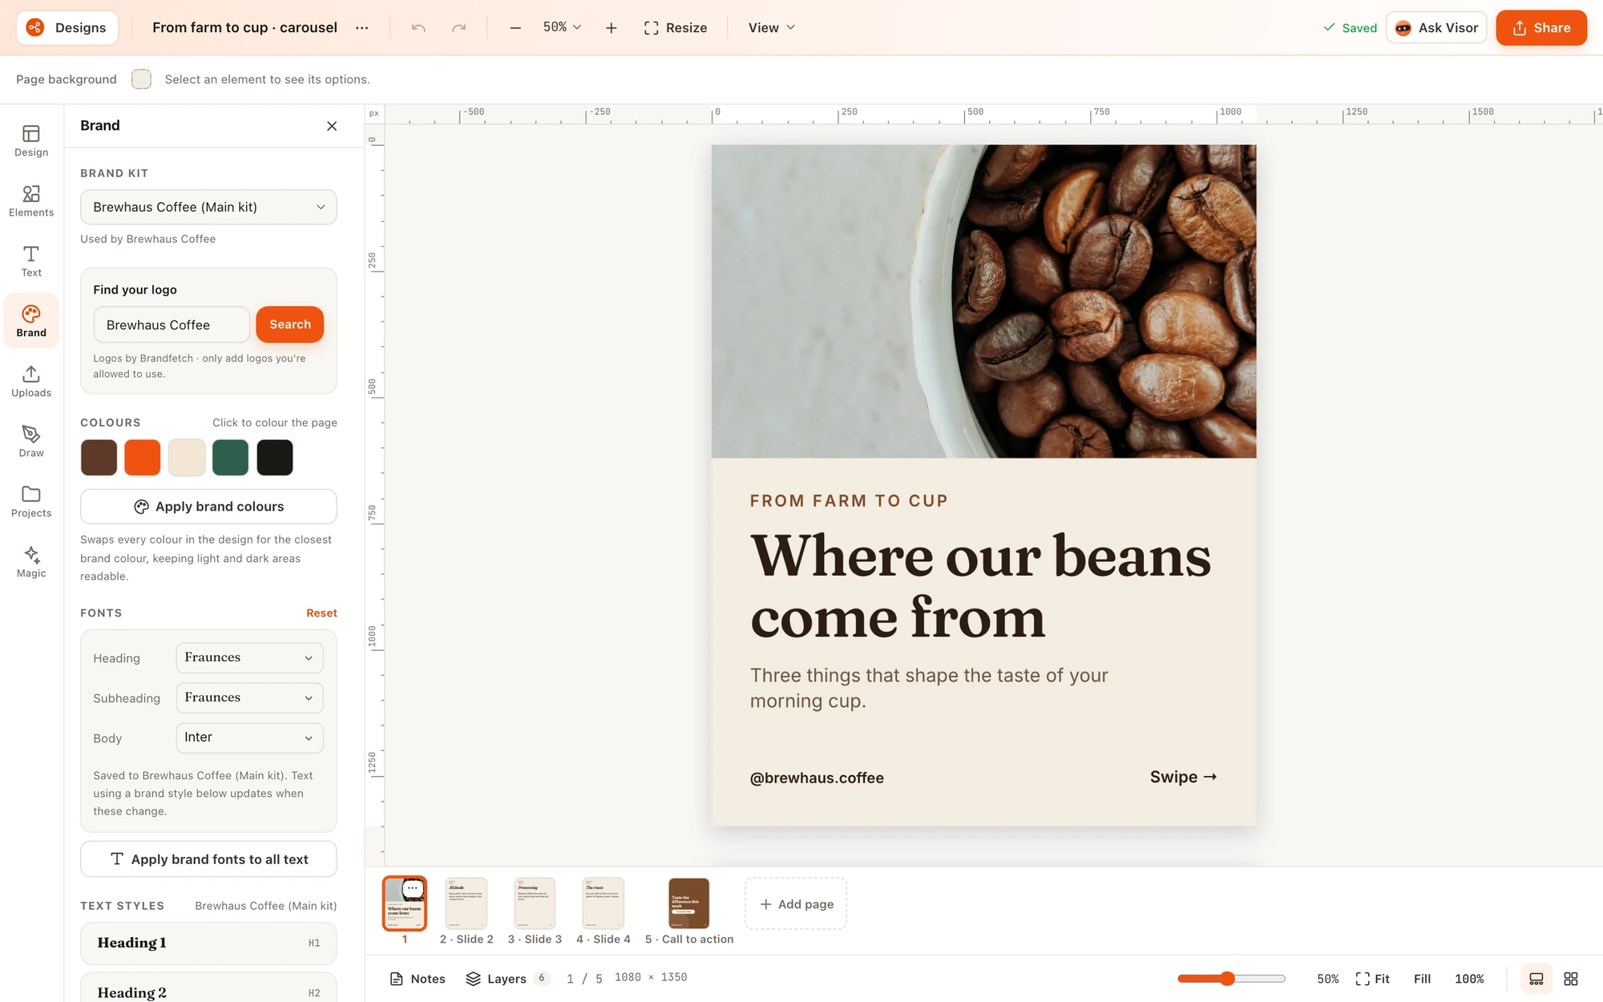The width and height of the screenshot is (1603, 1002).
Task: Open the Projects sidebar panel
Action: point(31,502)
